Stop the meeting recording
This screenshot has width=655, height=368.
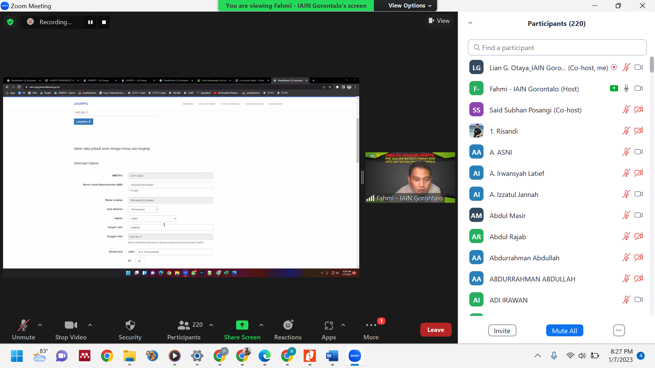pyautogui.click(x=104, y=22)
